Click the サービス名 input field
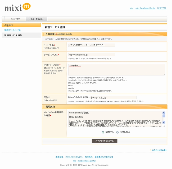The image size is (172, 169). tap(92, 45)
